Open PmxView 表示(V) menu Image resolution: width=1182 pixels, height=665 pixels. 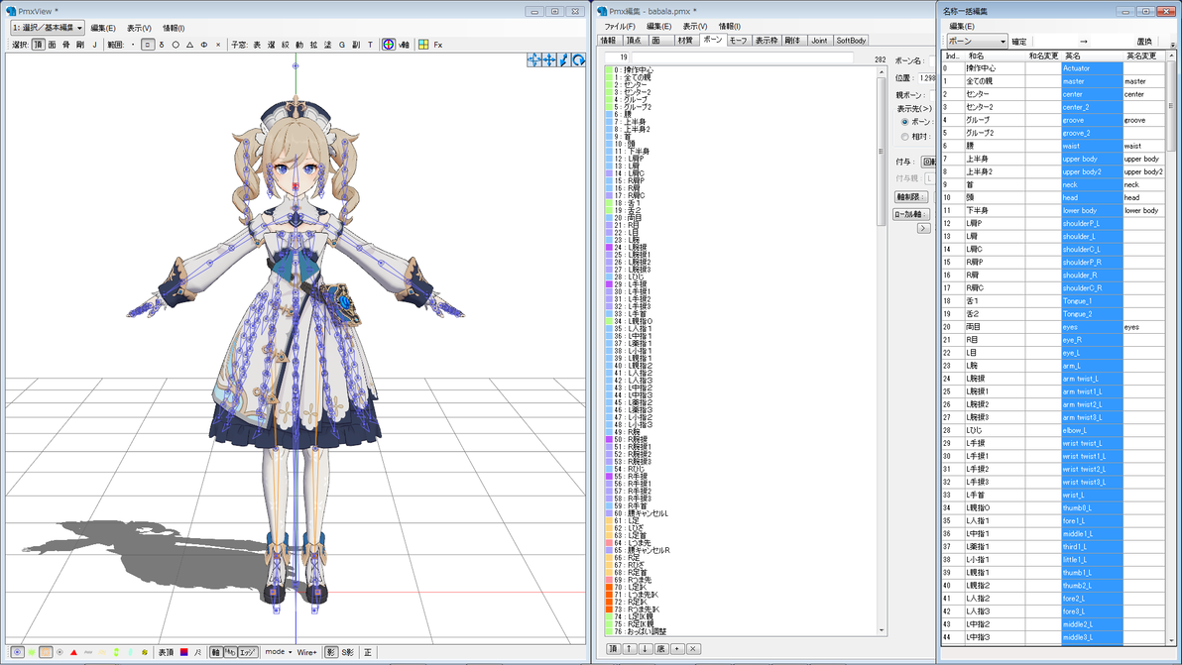139,28
